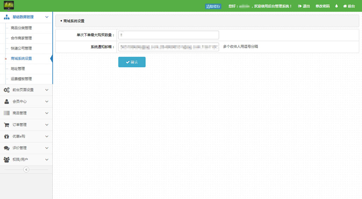Collapse the sidebar with double-arrow button
Image resolution: width=362 pixels, height=199 pixels.
tap(26, 170)
